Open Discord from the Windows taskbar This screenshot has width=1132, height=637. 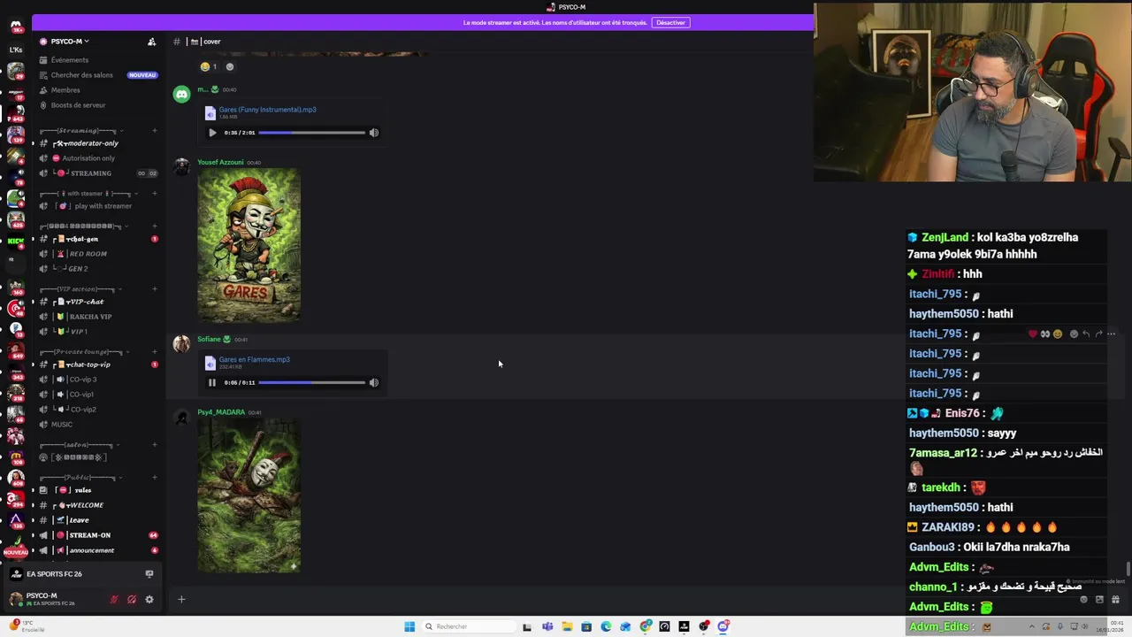click(x=723, y=626)
